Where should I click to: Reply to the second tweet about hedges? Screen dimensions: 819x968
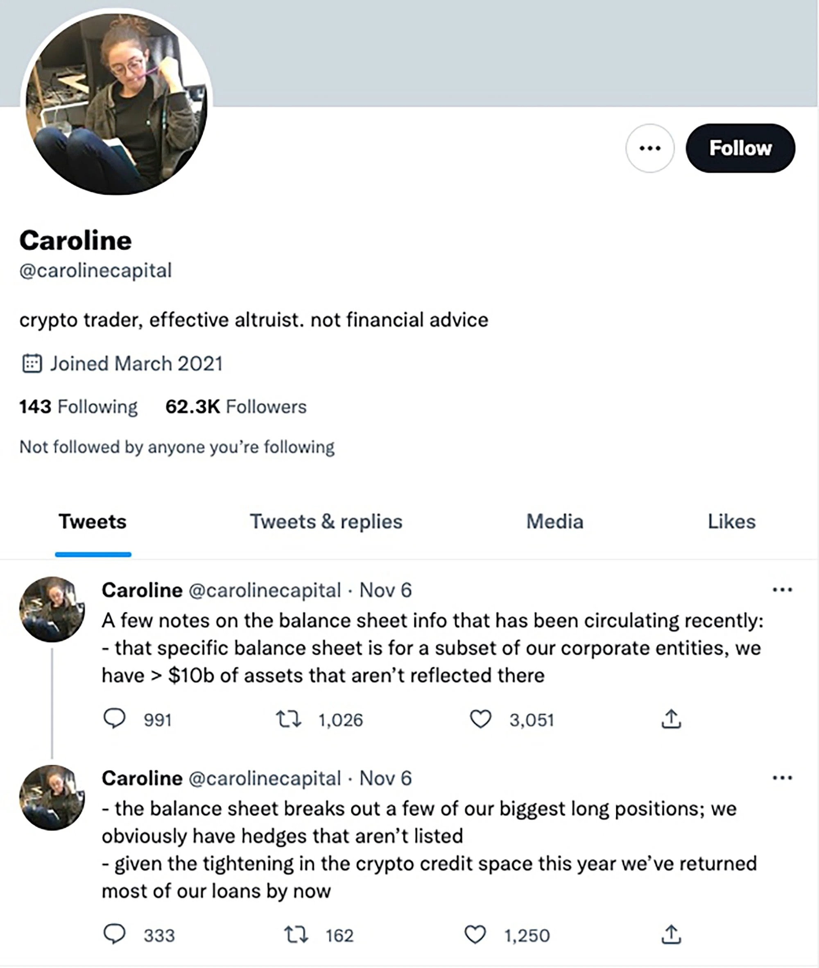pyautogui.click(x=114, y=934)
